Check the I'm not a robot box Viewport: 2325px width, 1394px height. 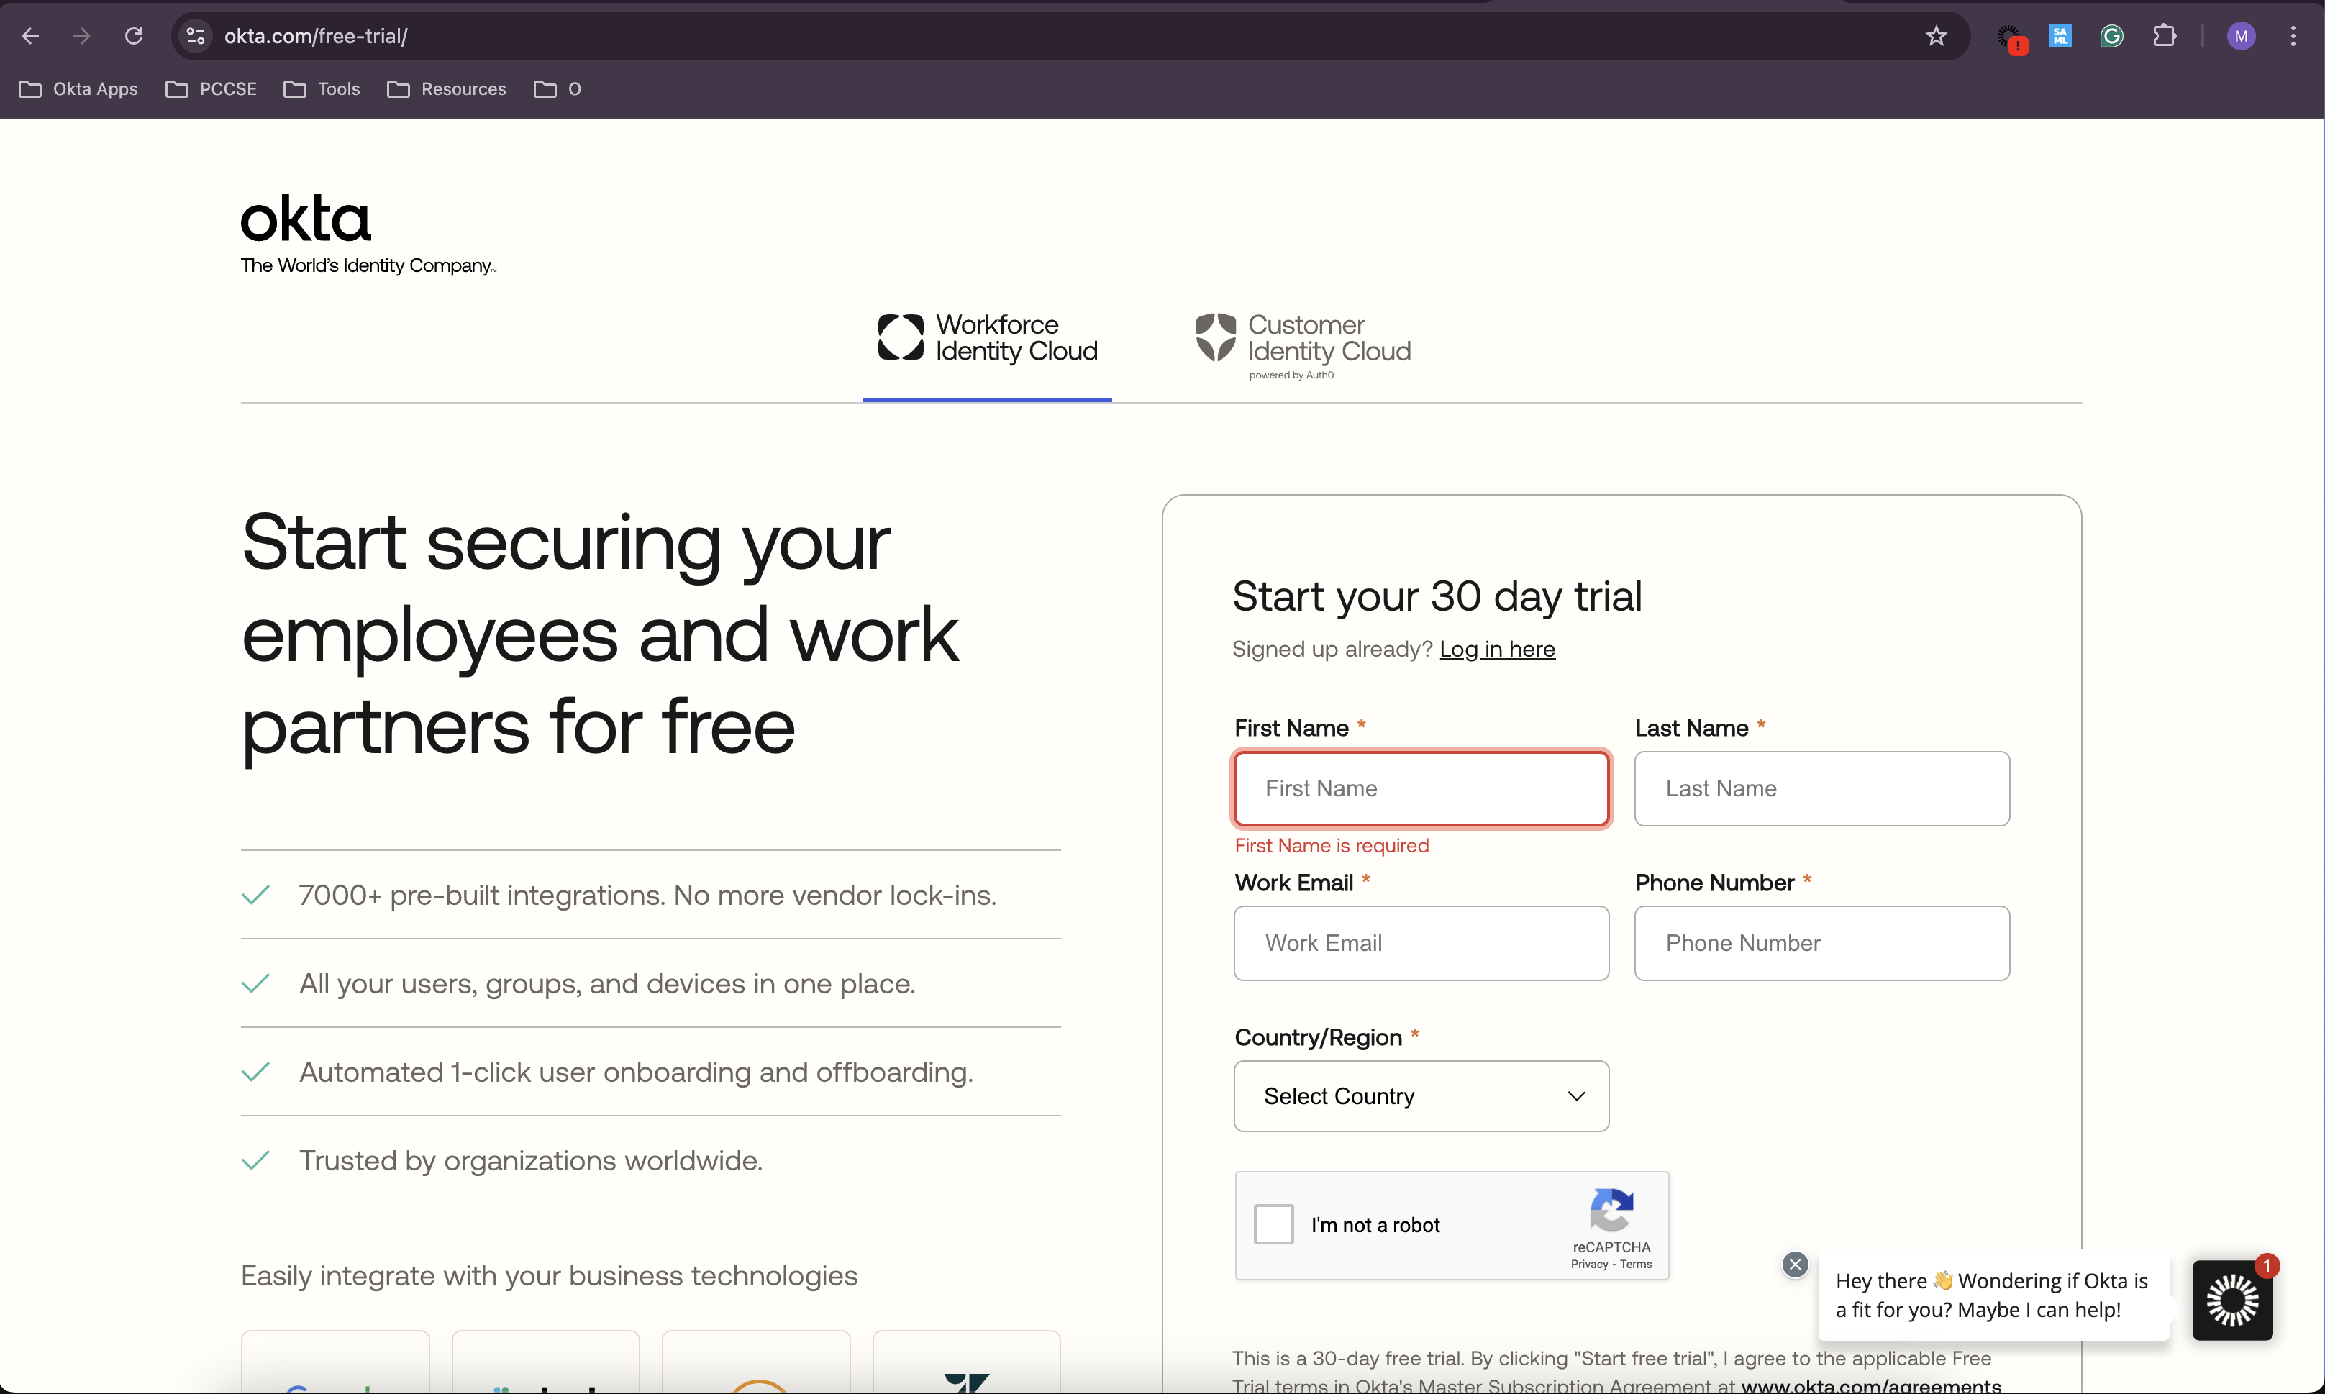(1273, 1224)
